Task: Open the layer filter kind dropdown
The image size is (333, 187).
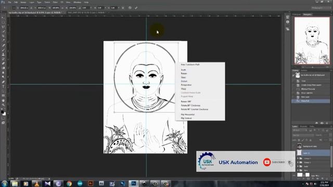Action: (300, 130)
